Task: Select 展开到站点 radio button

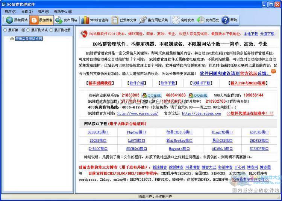Action: point(27,30)
